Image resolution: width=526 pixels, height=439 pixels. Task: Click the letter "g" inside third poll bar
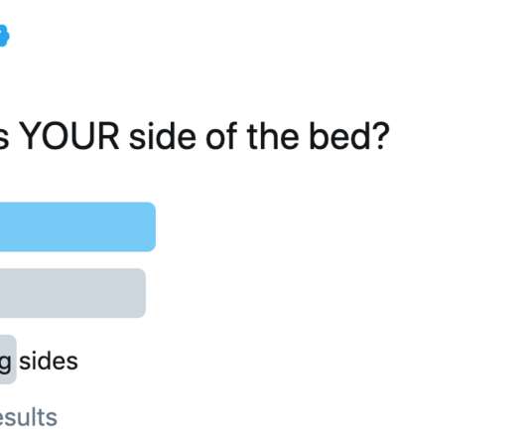5,364
